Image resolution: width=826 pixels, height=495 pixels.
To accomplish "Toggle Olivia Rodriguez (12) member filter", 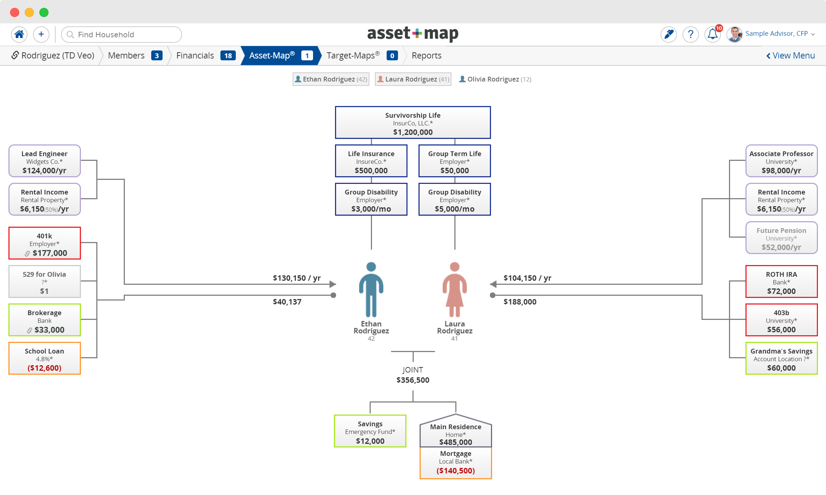I will click(495, 79).
